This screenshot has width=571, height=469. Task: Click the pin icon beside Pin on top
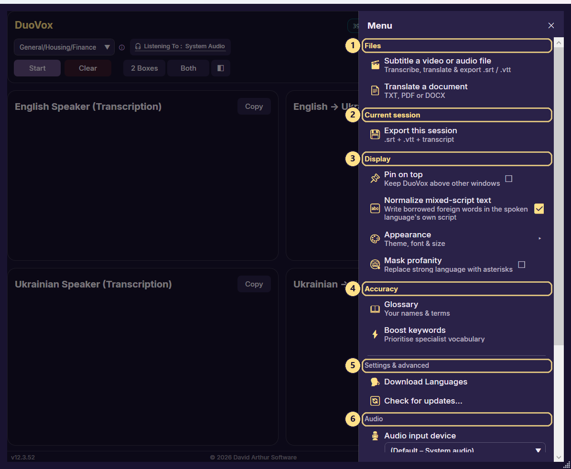[375, 178]
